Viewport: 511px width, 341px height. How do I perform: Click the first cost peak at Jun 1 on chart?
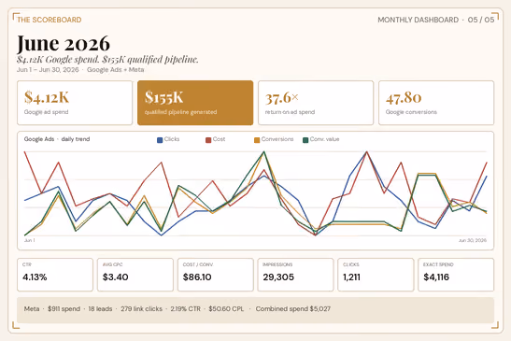25,152
